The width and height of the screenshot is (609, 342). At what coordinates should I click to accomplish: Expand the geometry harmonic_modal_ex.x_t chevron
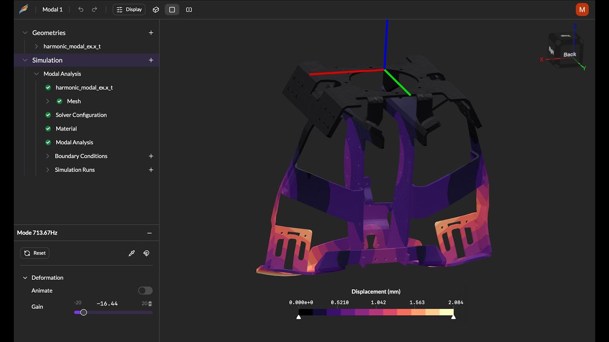pyautogui.click(x=36, y=47)
